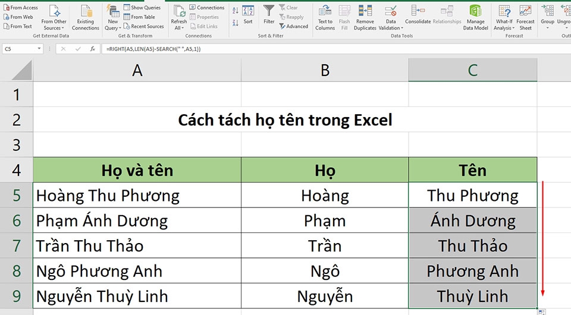Viewport: 571px width, 315px height.
Task: Open Recent Sources
Action: (143, 26)
